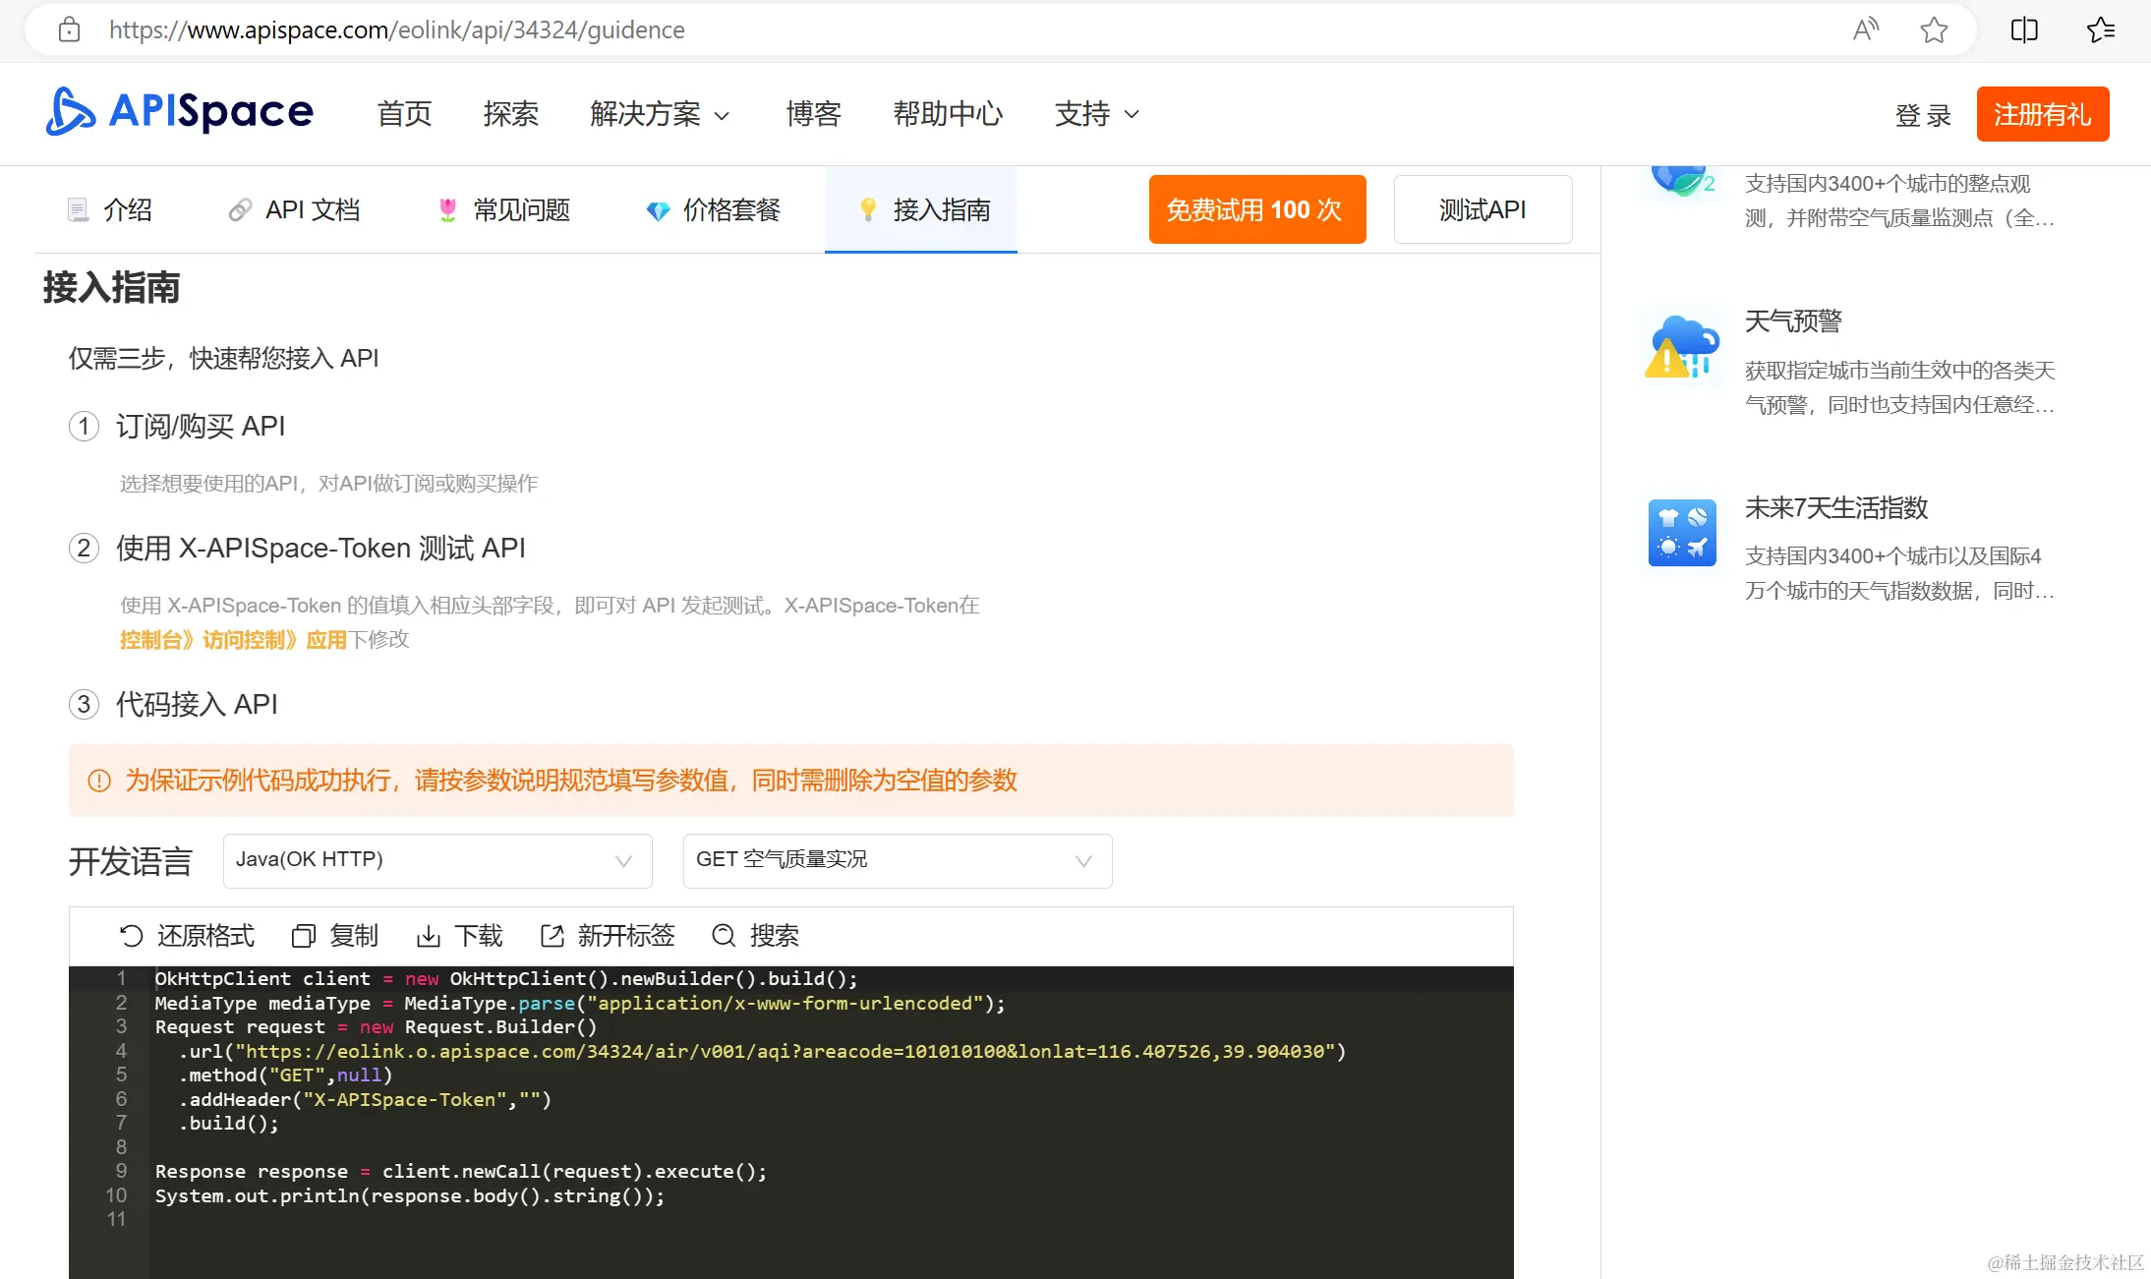Open the browser split screen icon
Screen dimensions: 2151x1279
2024,30
